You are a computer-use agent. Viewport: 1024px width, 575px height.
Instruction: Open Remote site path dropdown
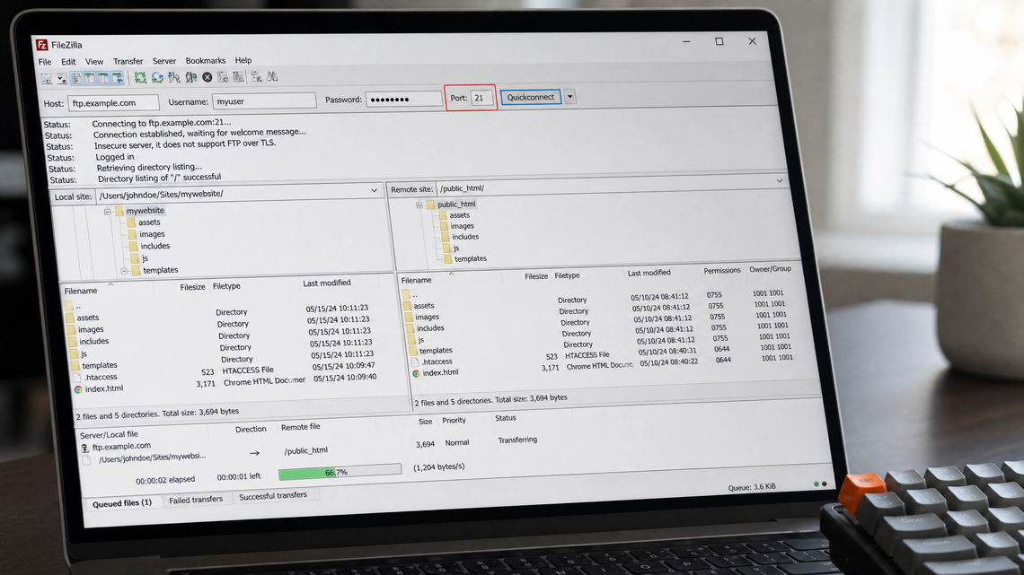(x=779, y=180)
